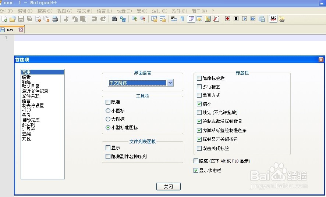Image resolution: width=326 pixels, height=197 pixels.
Task: Click the Save toolbar icon
Action: click(x=21, y=19)
